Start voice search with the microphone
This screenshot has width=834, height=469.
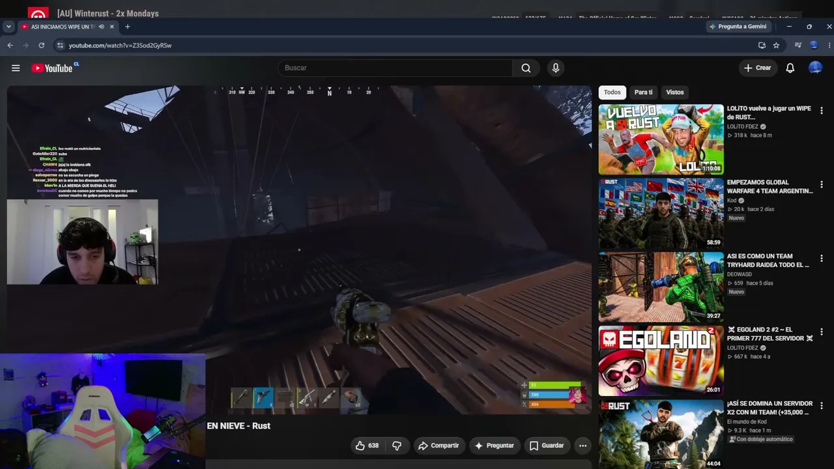[556, 68]
